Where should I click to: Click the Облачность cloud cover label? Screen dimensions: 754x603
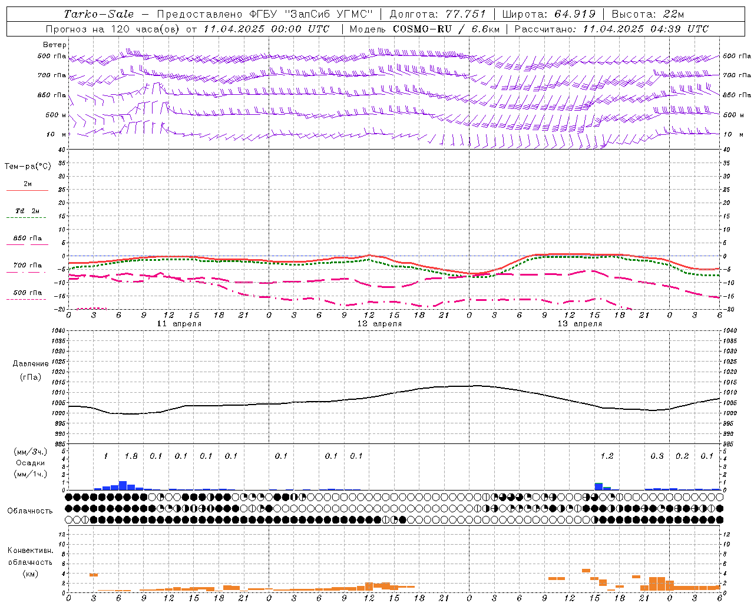[x=30, y=511]
